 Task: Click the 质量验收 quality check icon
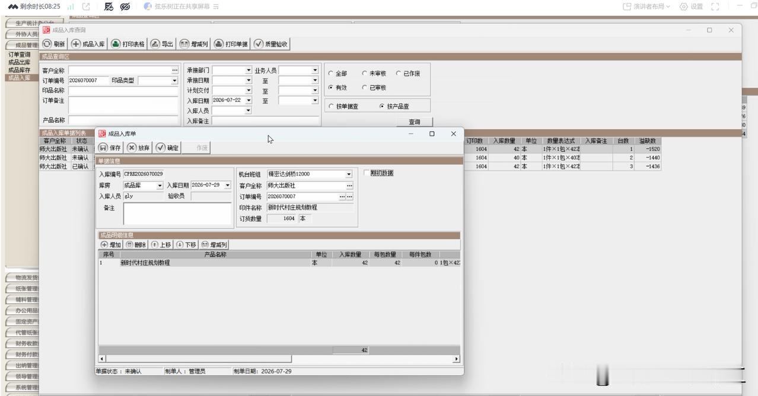point(259,44)
